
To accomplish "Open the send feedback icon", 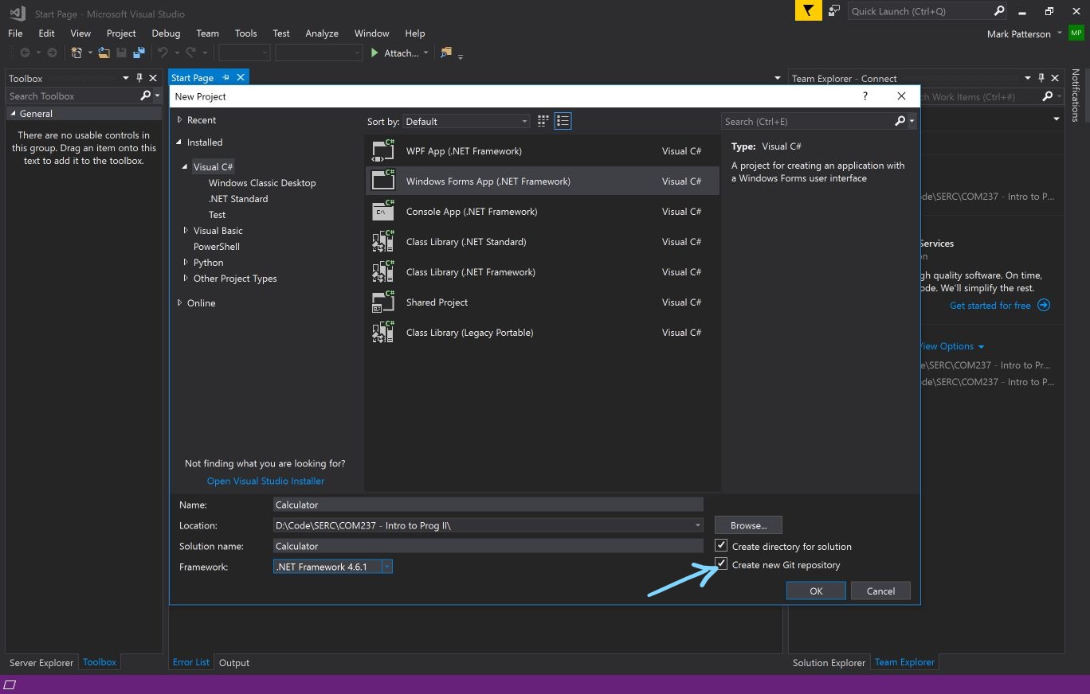I will [833, 11].
